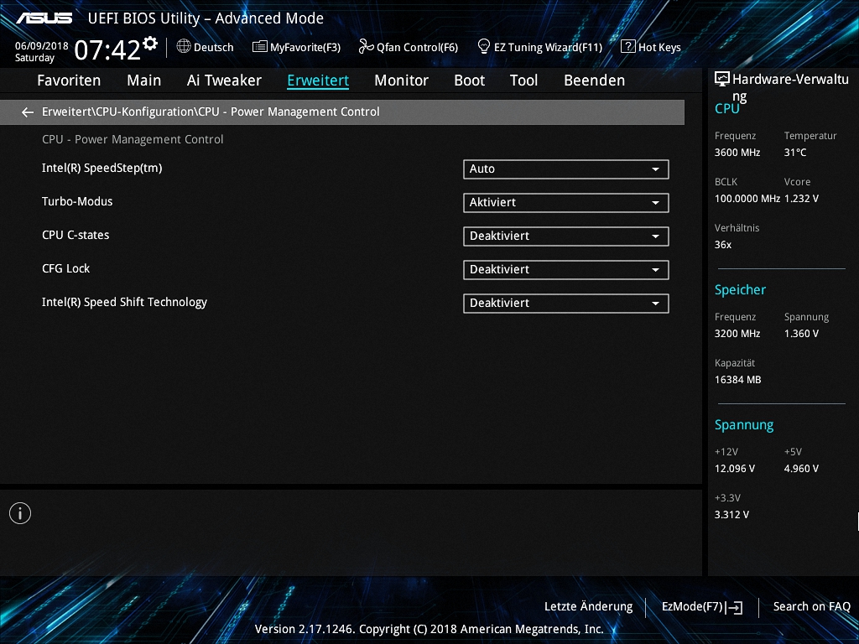The image size is (859, 644).
Task: Switch to the Ai Tweaker tab
Action: click(224, 80)
